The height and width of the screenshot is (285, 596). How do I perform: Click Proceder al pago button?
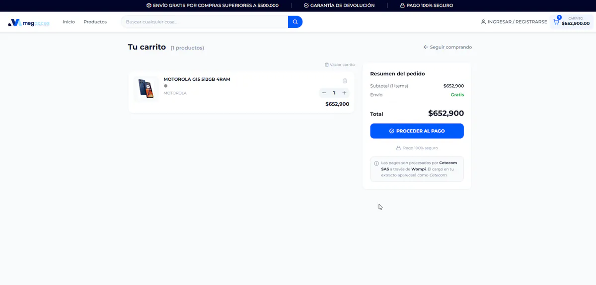(x=417, y=131)
